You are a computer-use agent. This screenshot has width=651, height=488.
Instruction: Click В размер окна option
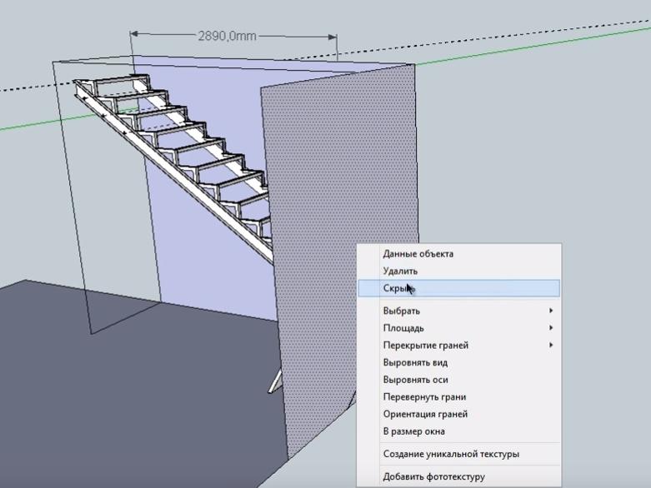pos(413,431)
